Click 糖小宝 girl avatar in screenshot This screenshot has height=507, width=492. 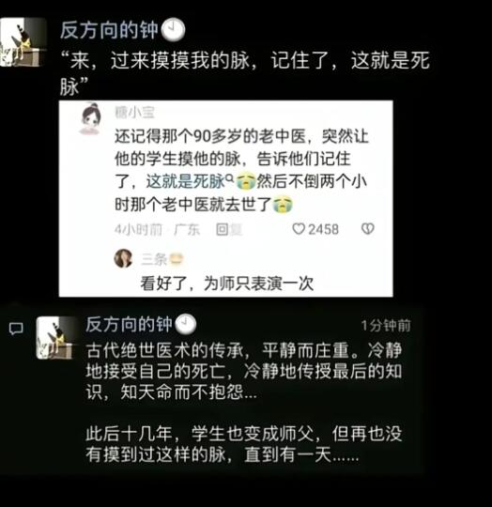click(91, 118)
